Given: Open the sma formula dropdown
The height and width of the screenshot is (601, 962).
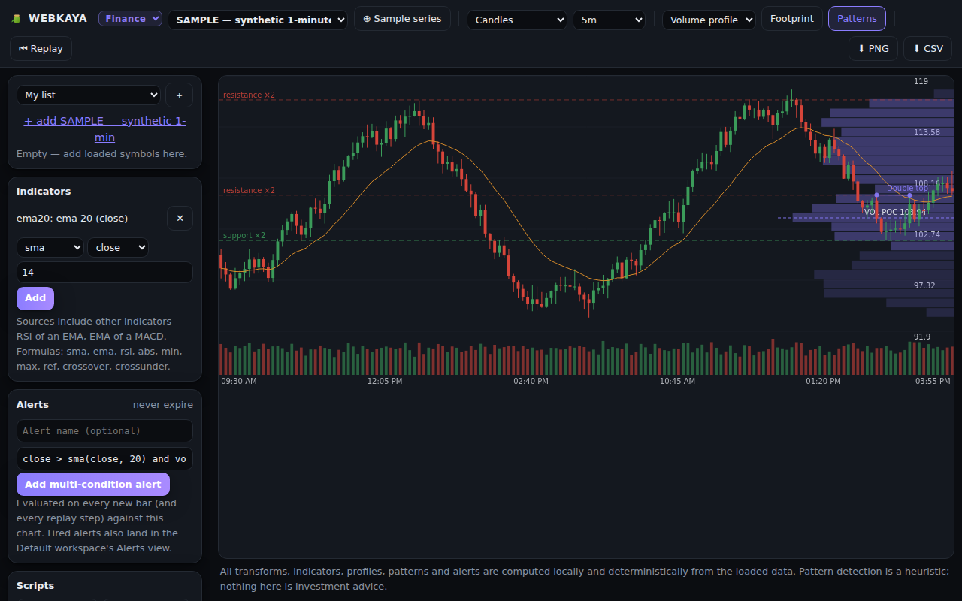Looking at the screenshot, I should 50,247.
